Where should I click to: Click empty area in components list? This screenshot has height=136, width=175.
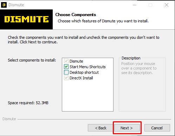coord(87,95)
